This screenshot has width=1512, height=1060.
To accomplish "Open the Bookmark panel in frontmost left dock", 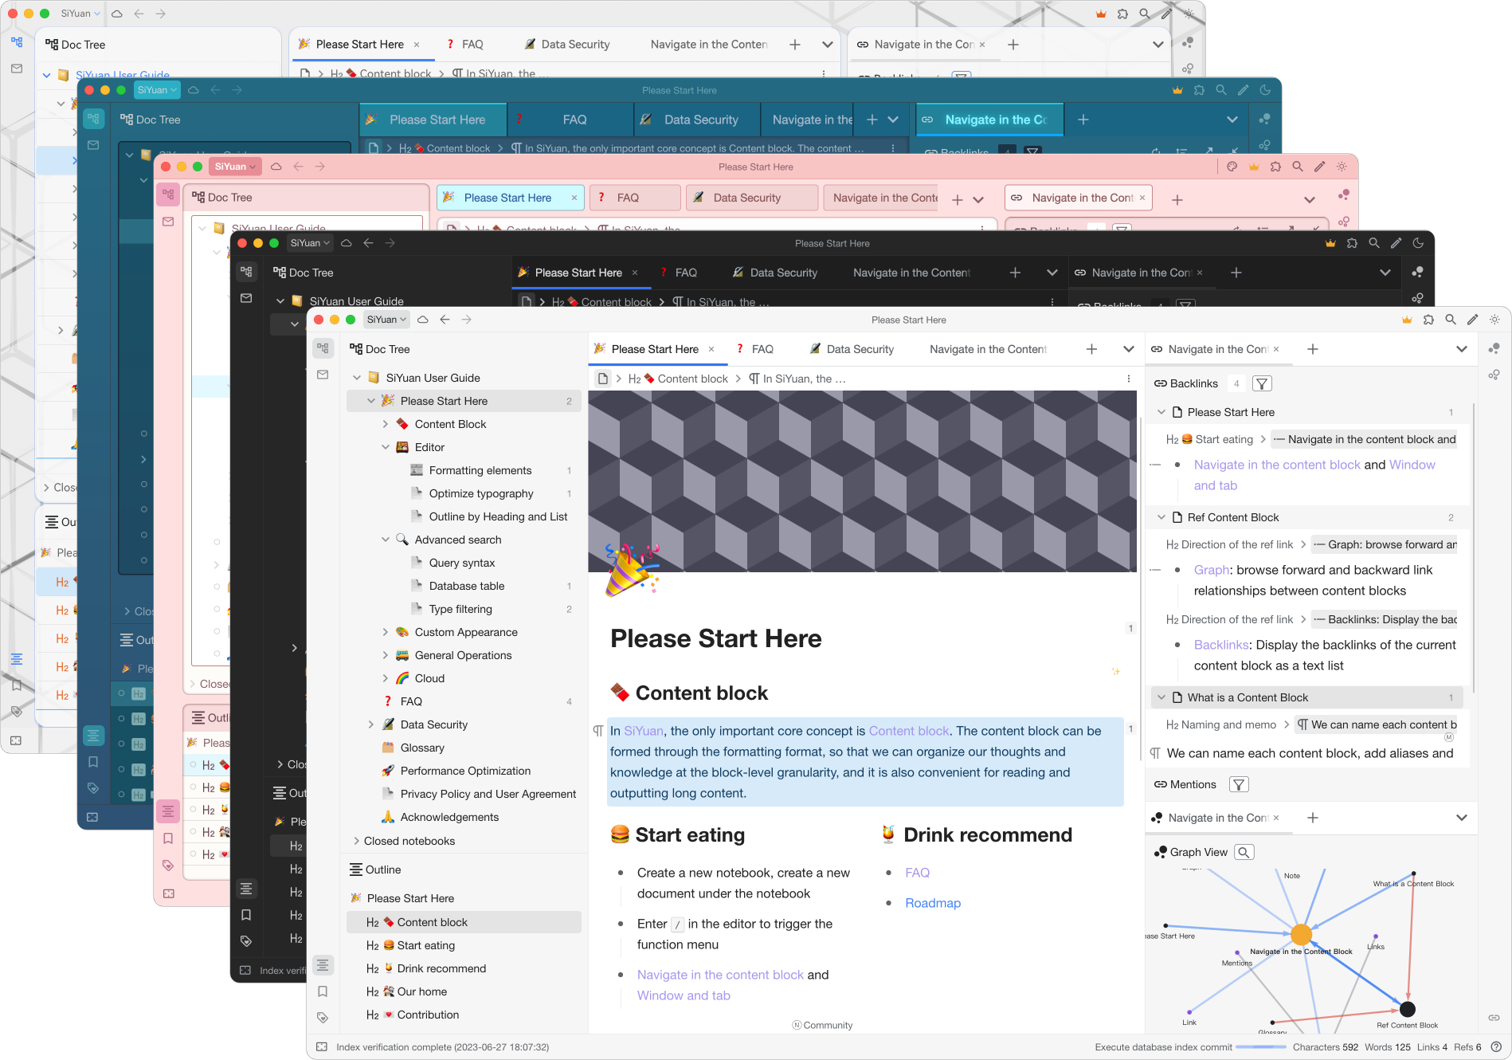I will [x=323, y=991].
